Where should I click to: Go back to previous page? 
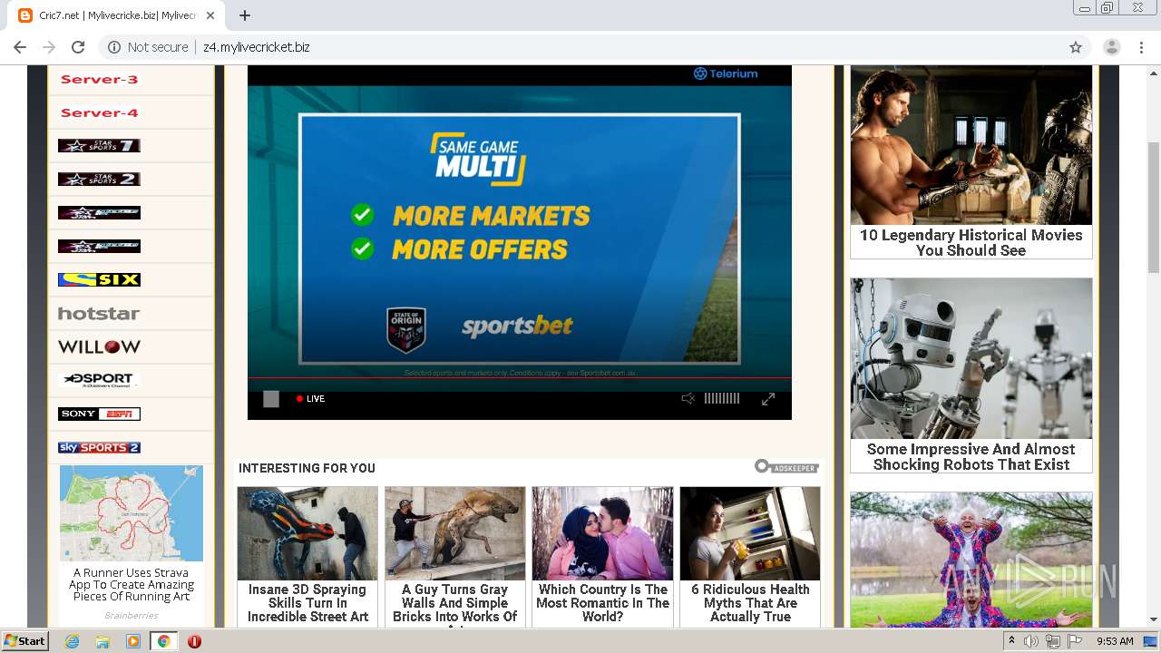(20, 47)
